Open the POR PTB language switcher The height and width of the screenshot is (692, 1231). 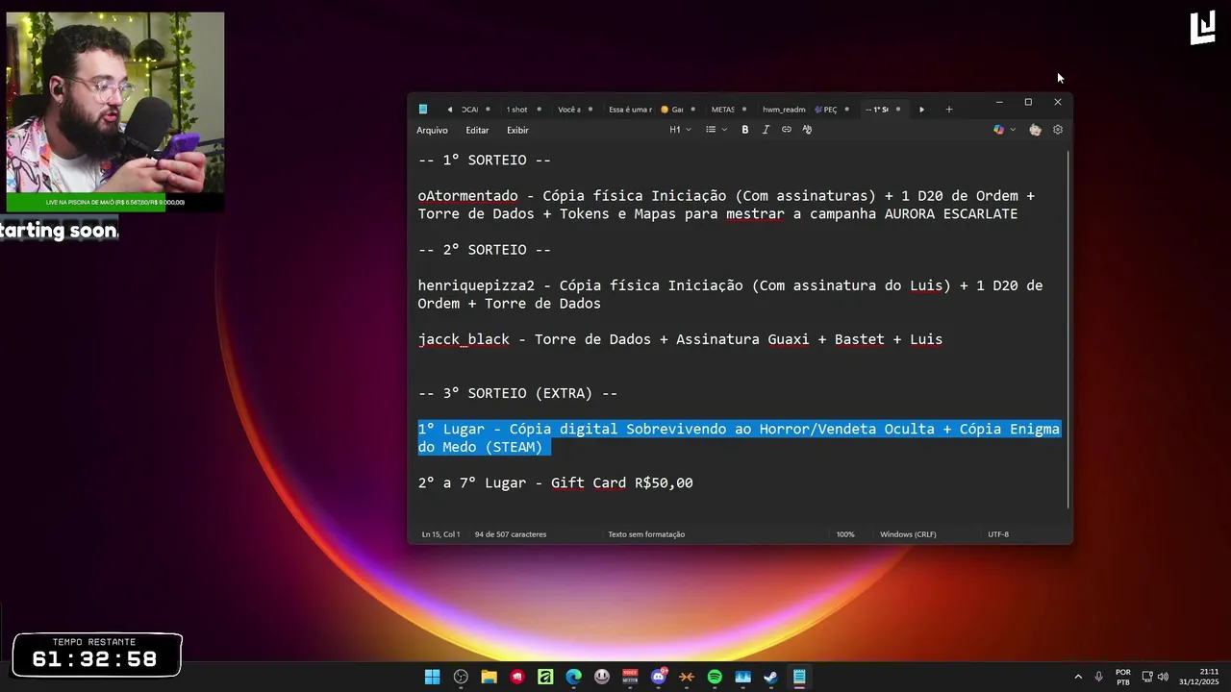pos(1122,677)
